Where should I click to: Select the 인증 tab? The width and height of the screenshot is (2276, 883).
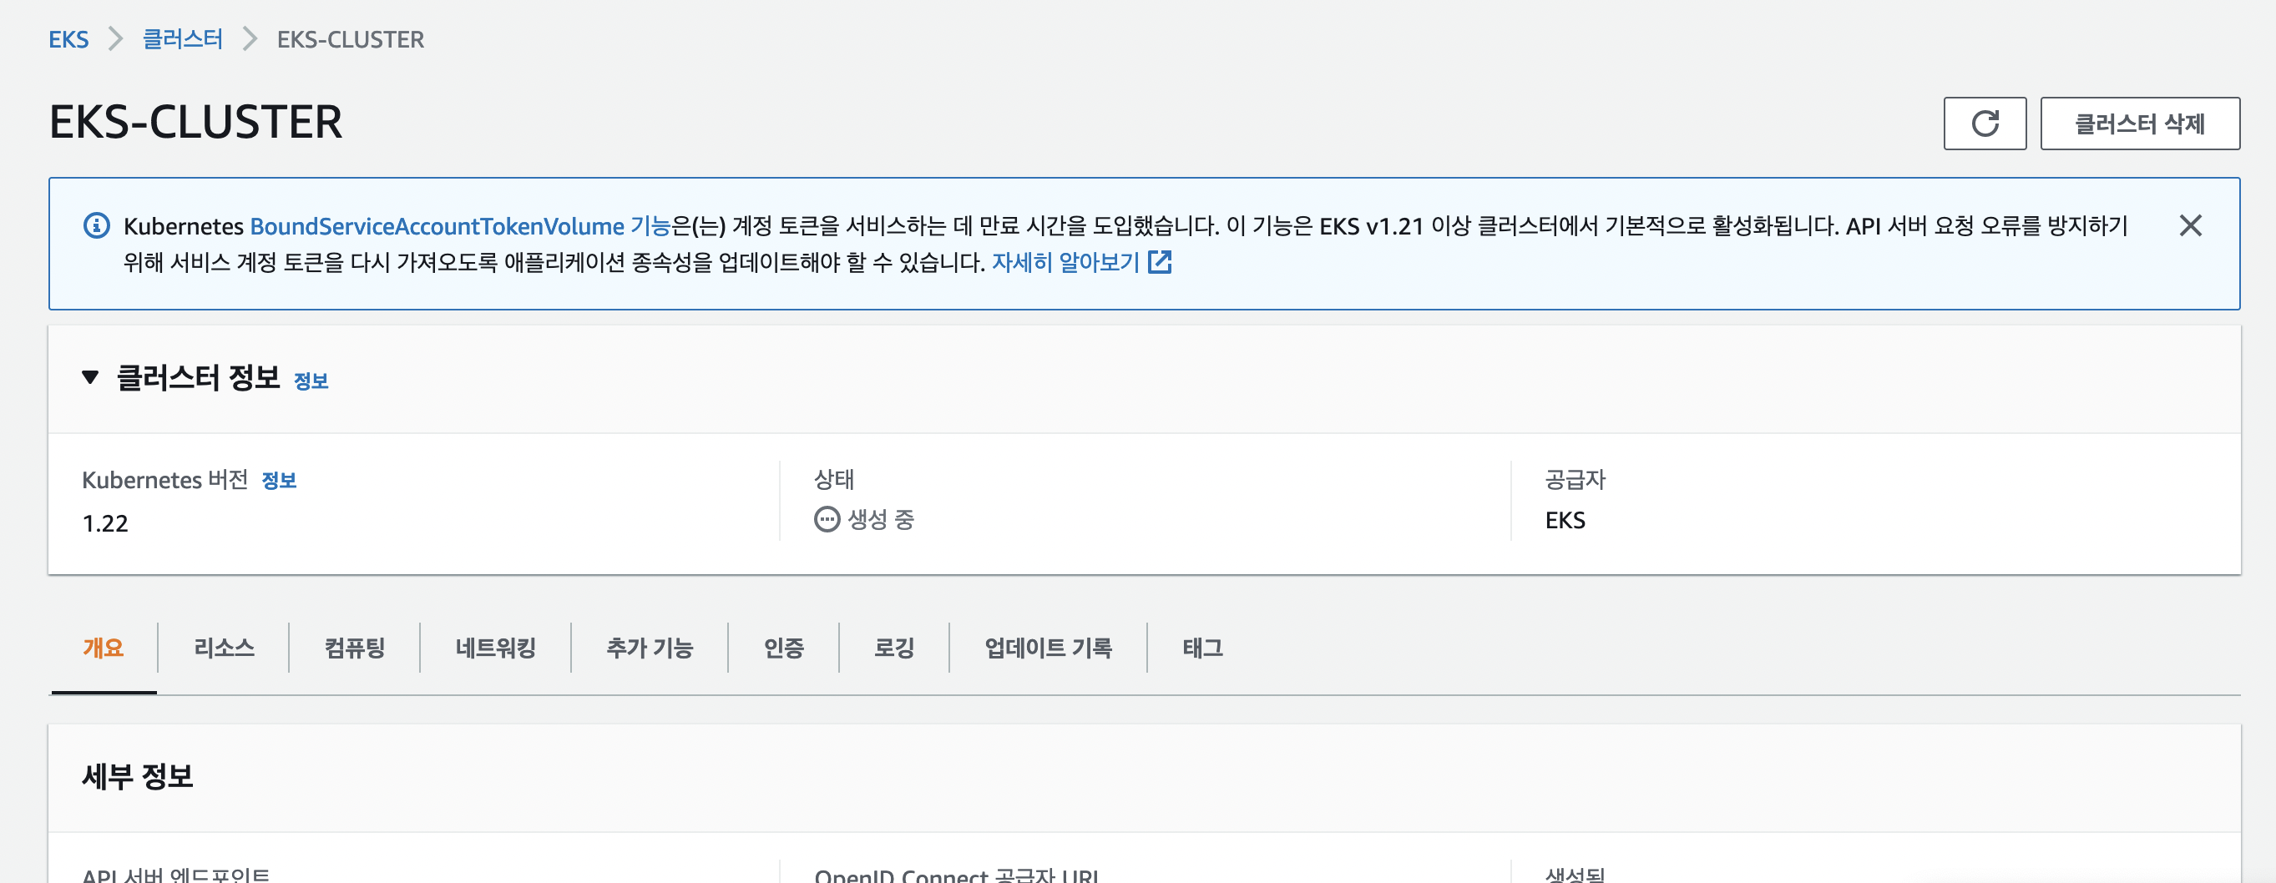point(784,648)
